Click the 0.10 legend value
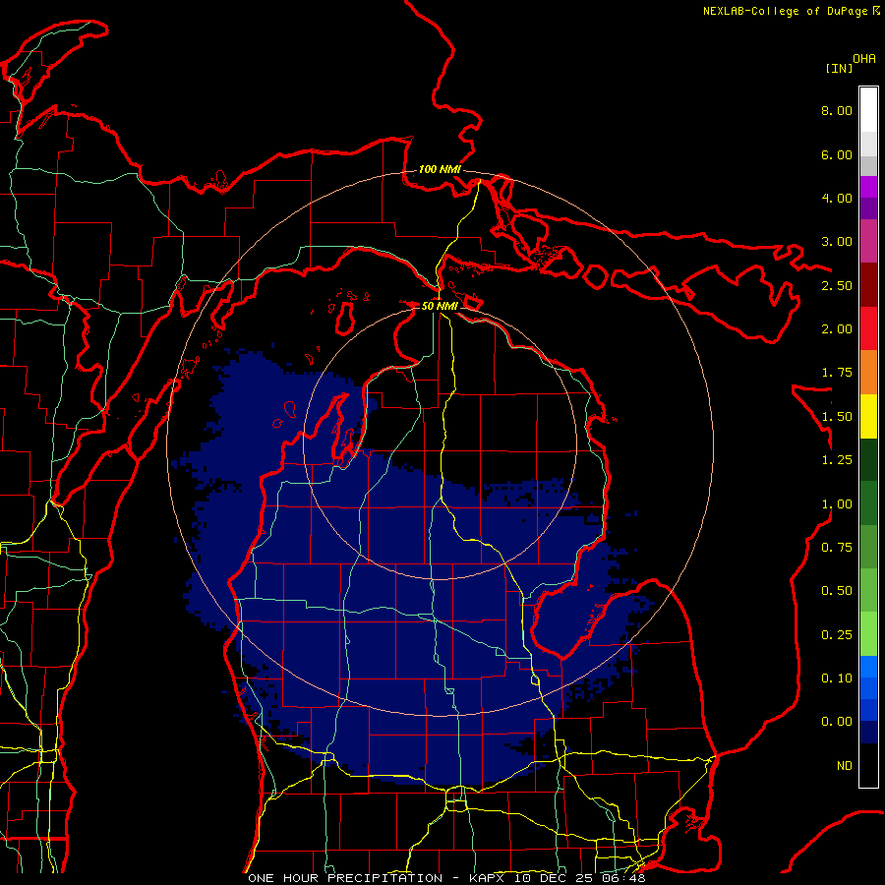Viewport: 885px width, 885px height. tap(837, 678)
